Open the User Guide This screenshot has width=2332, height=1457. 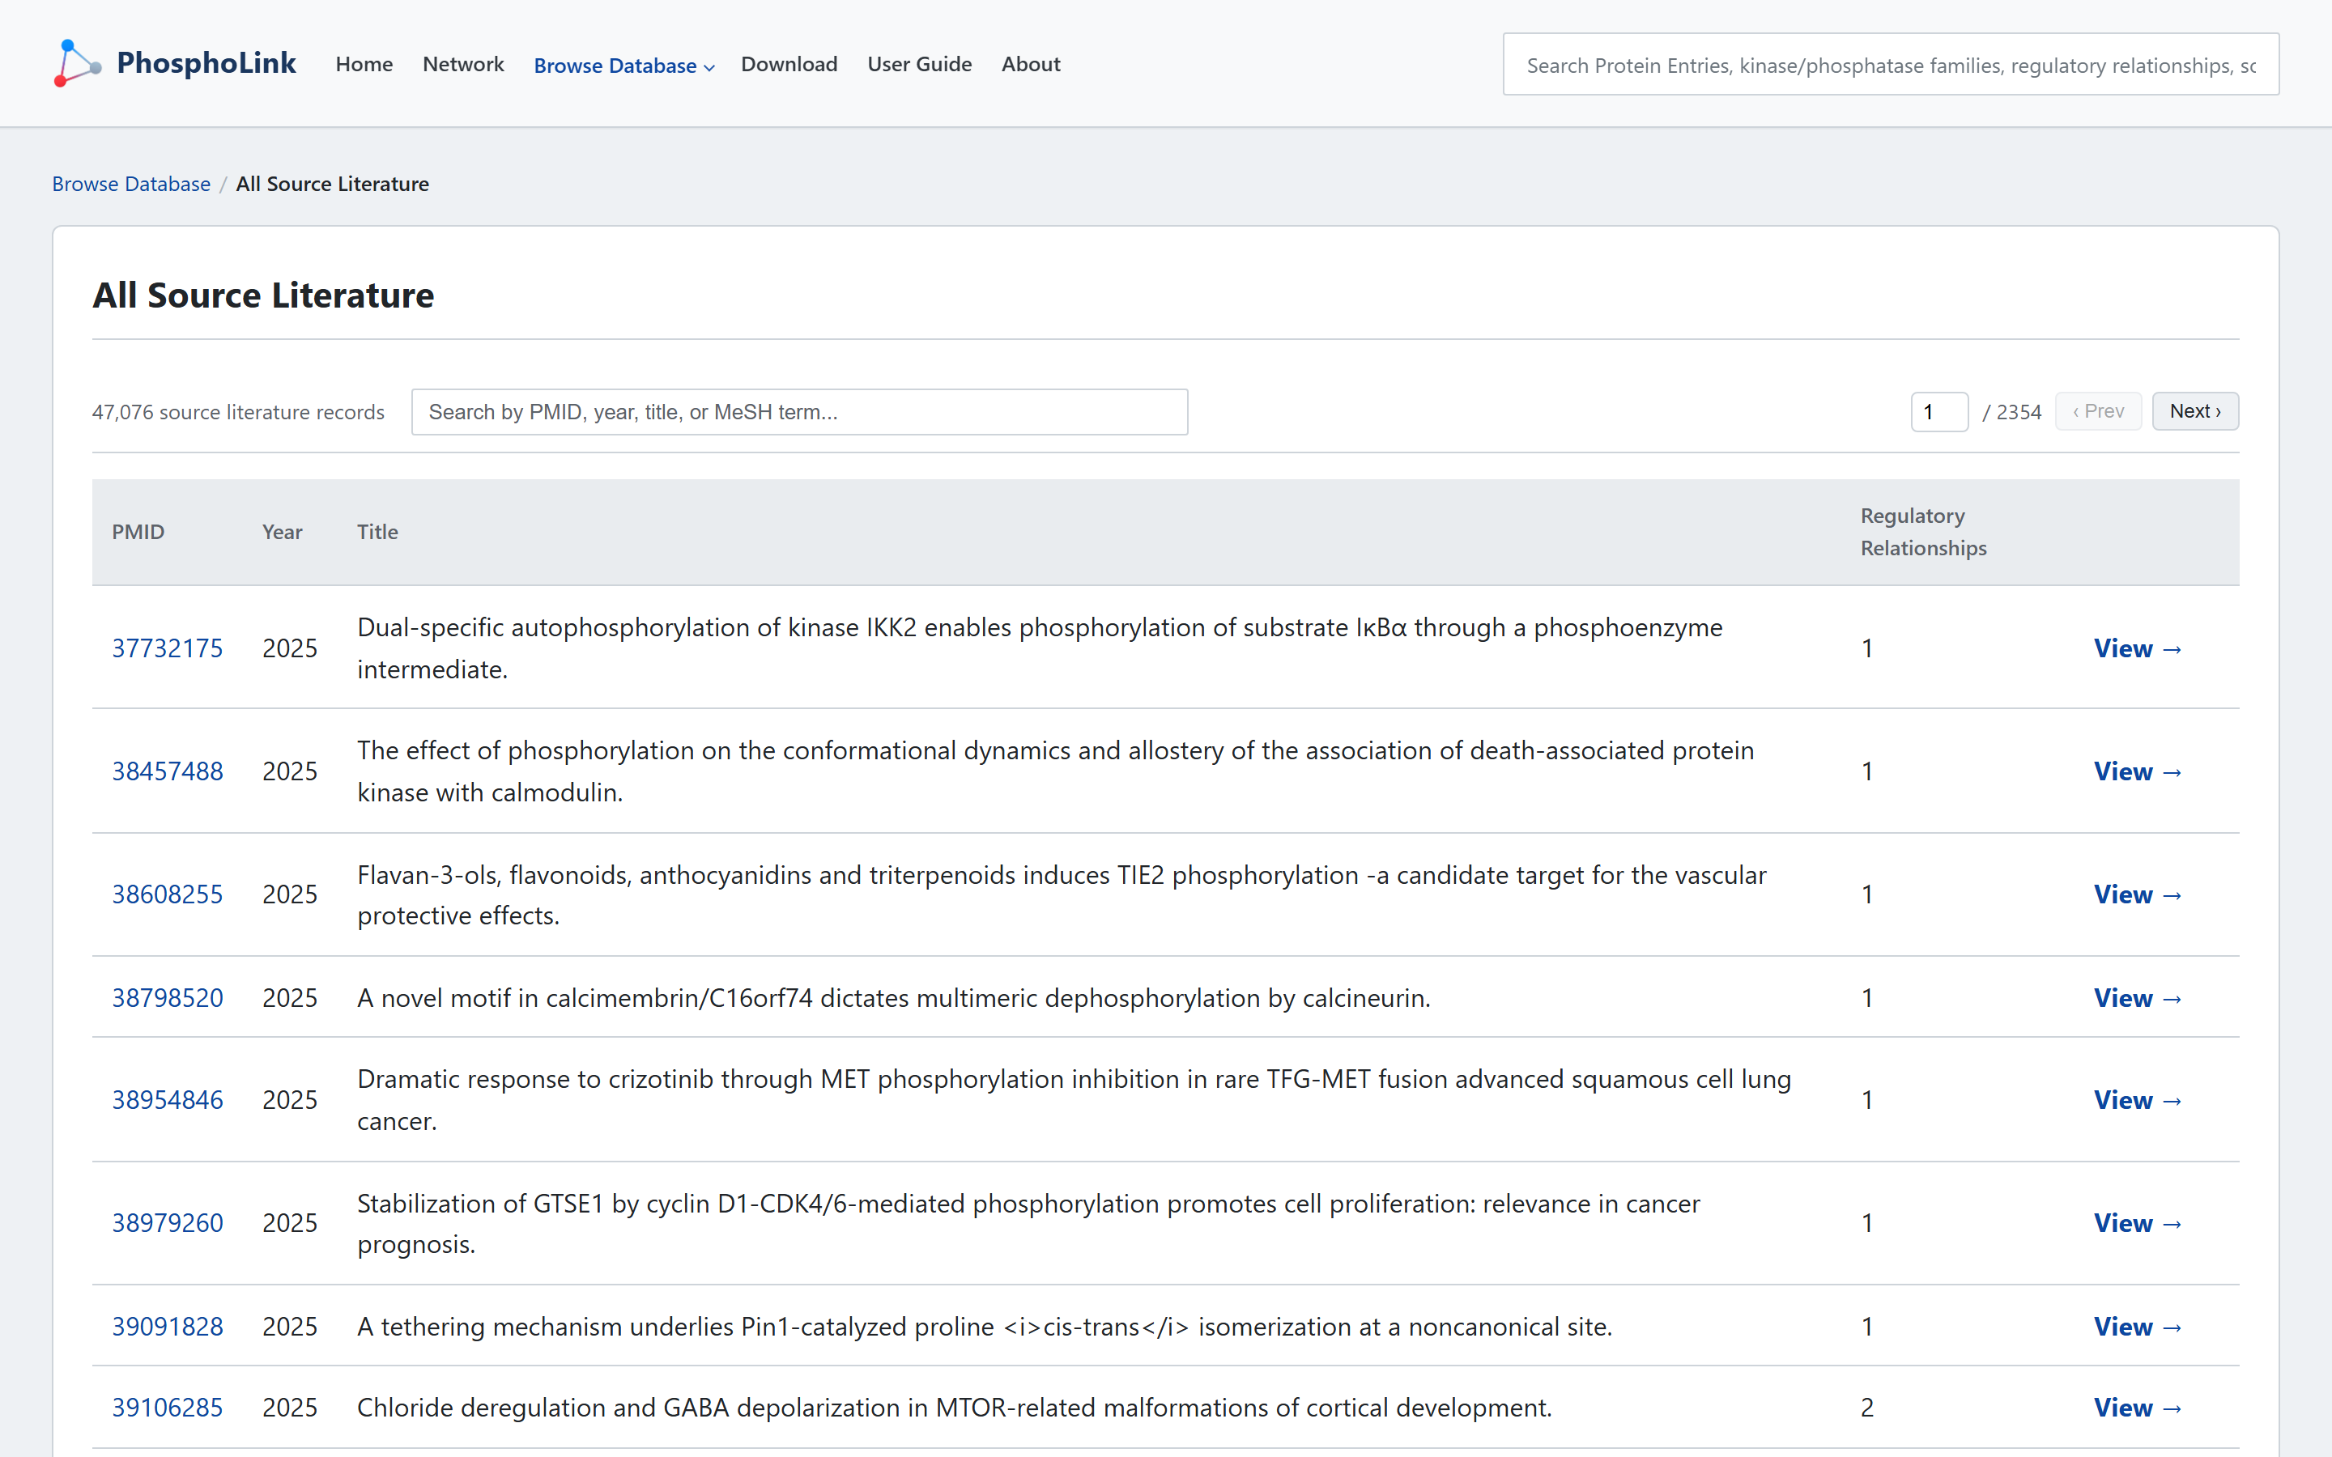pyautogui.click(x=918, y=65)
